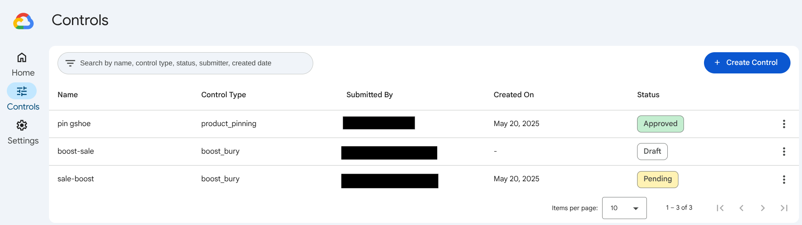Viewport: 802px width, 225px height.
Task: Click the Google Cloud logo
Action: (23, 21)
